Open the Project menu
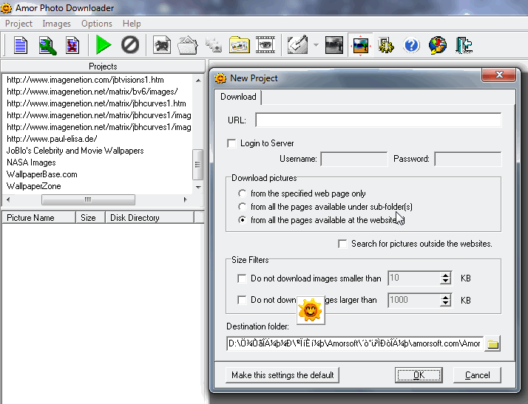This screenshot has height=404, width=528. point(18,24)
